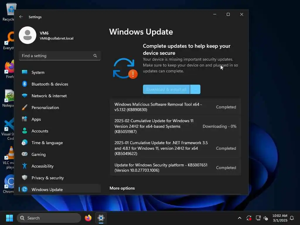Close the Settings window

[x=242, y=14]
